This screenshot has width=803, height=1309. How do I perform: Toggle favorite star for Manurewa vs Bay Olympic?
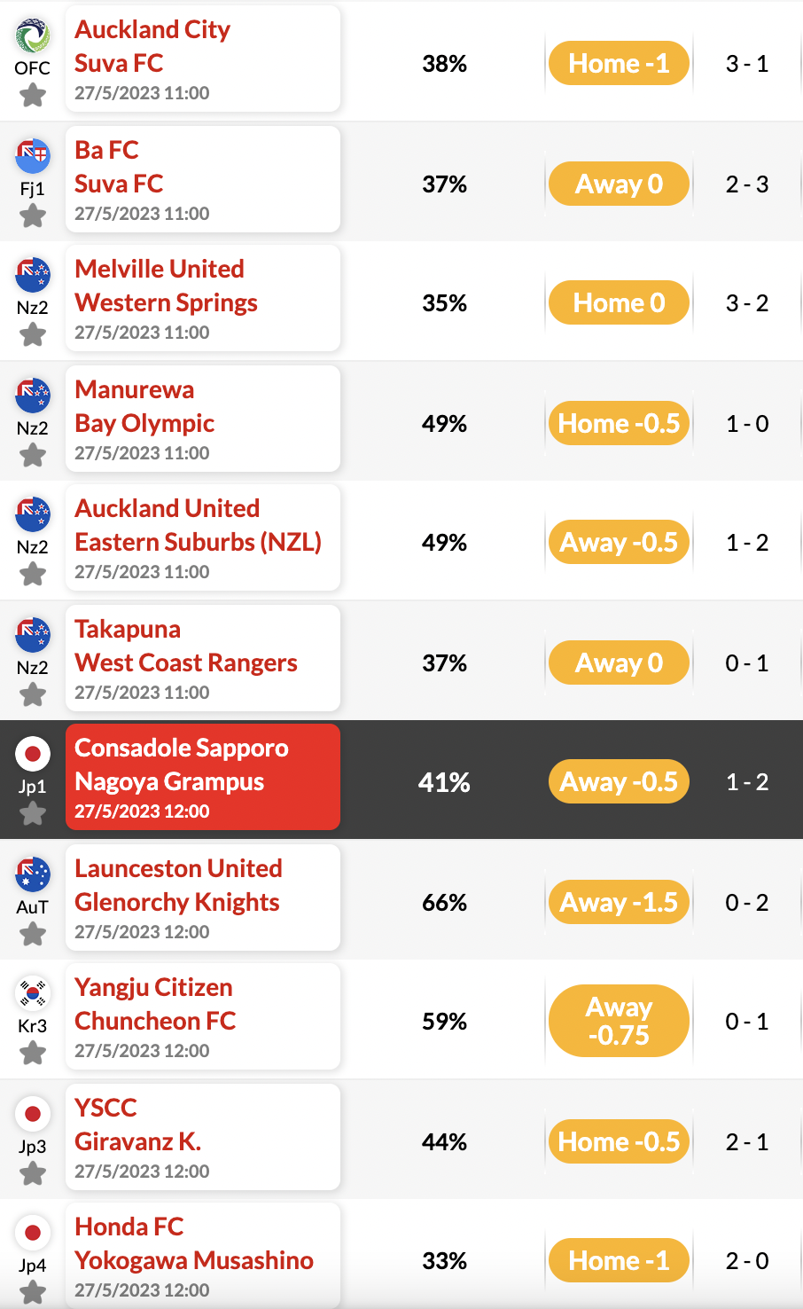[33, 455]
